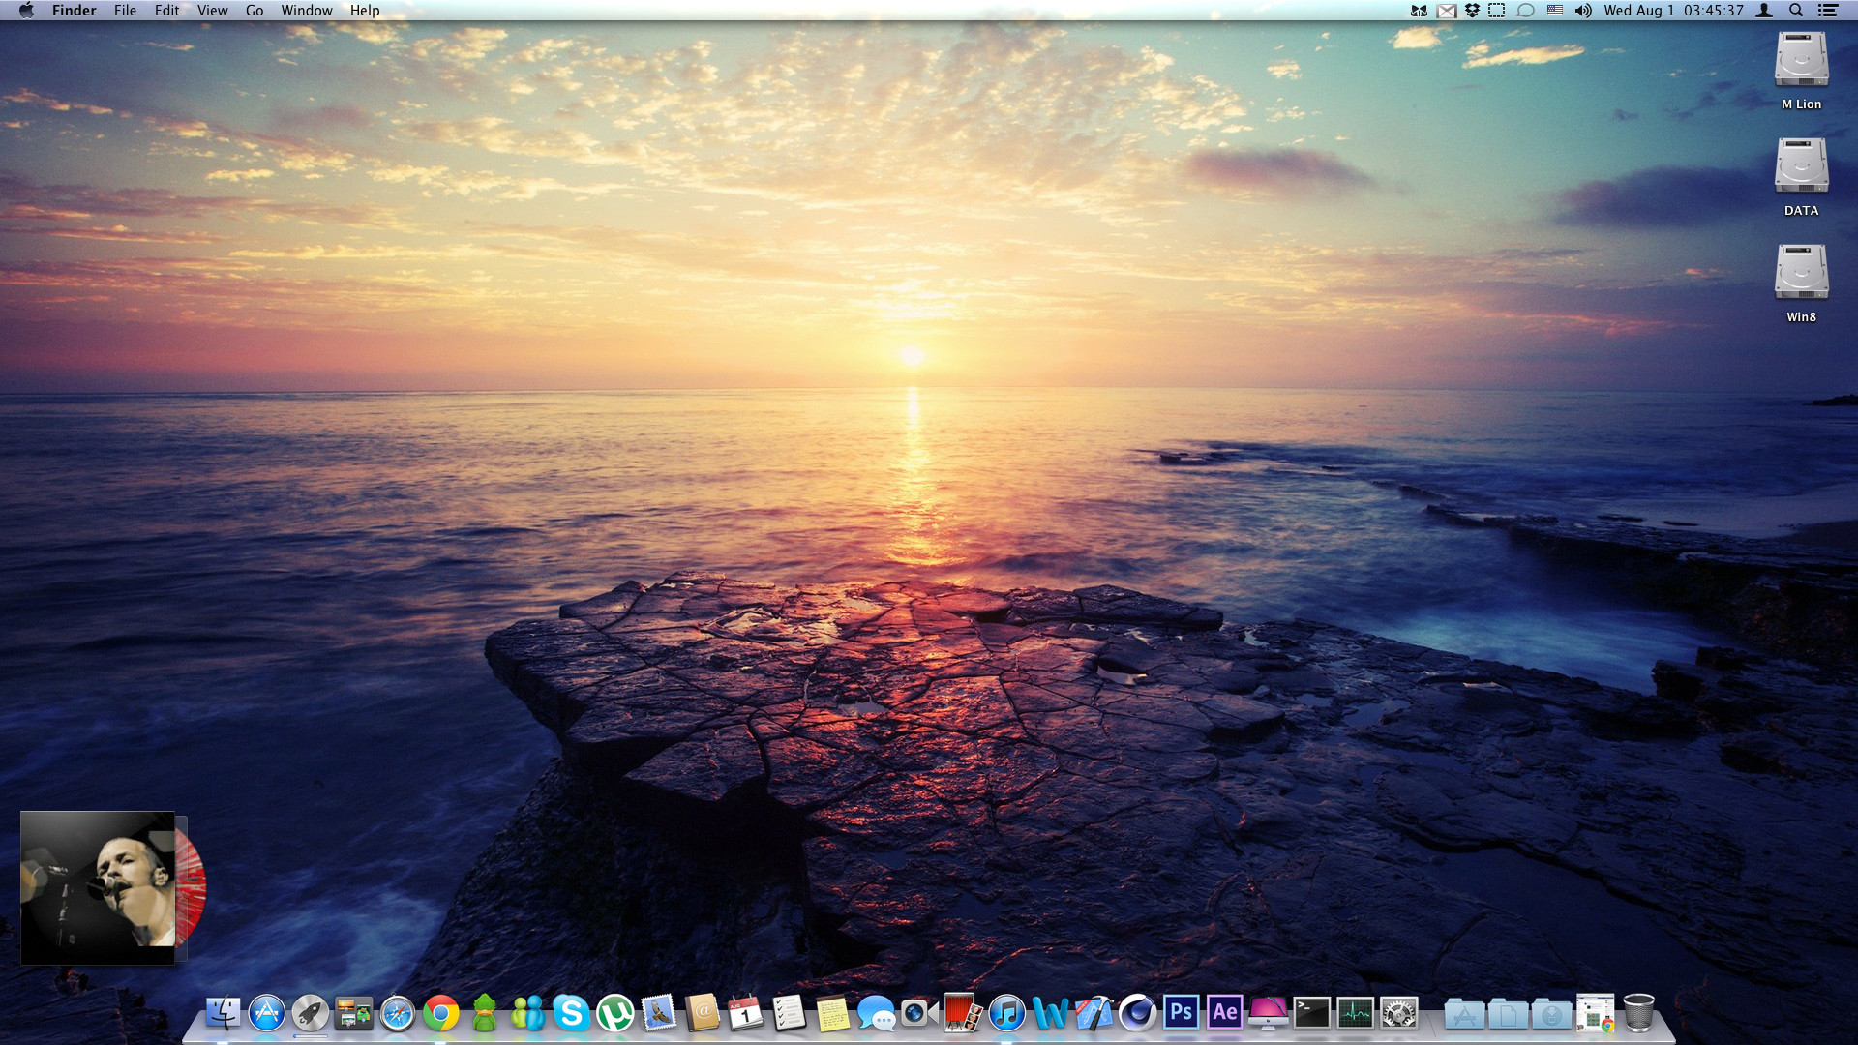Launch Calendar icon in the Dock
The width and height of the screenshot is (1858, 1045).
(746, 1013)
